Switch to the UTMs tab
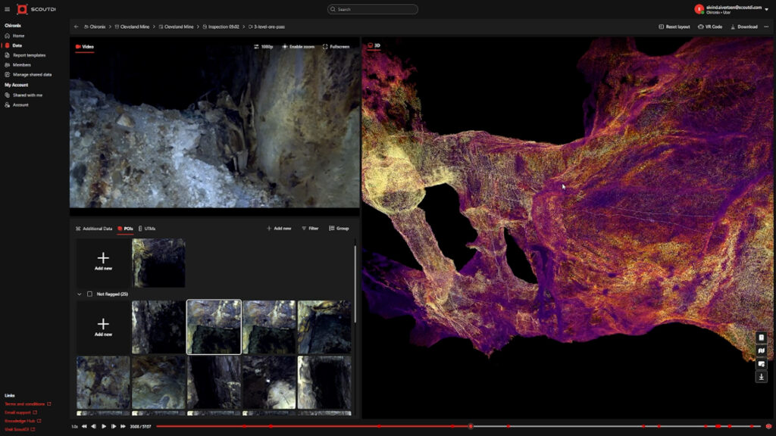 [147, 228]
